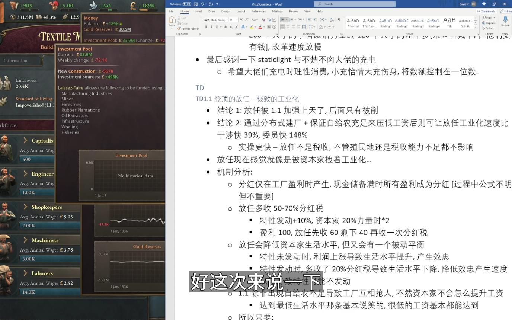Activate the Format Painter
512x320 pixels.
point(189,29)
